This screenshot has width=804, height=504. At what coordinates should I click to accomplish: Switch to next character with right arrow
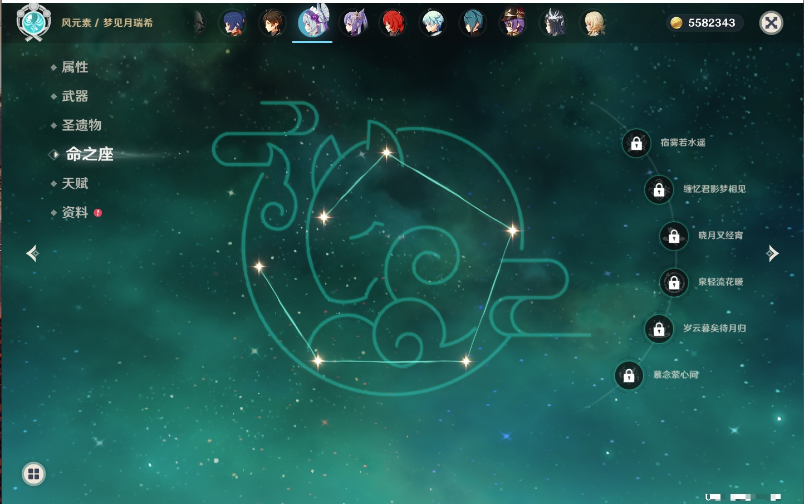coord(772,253)
